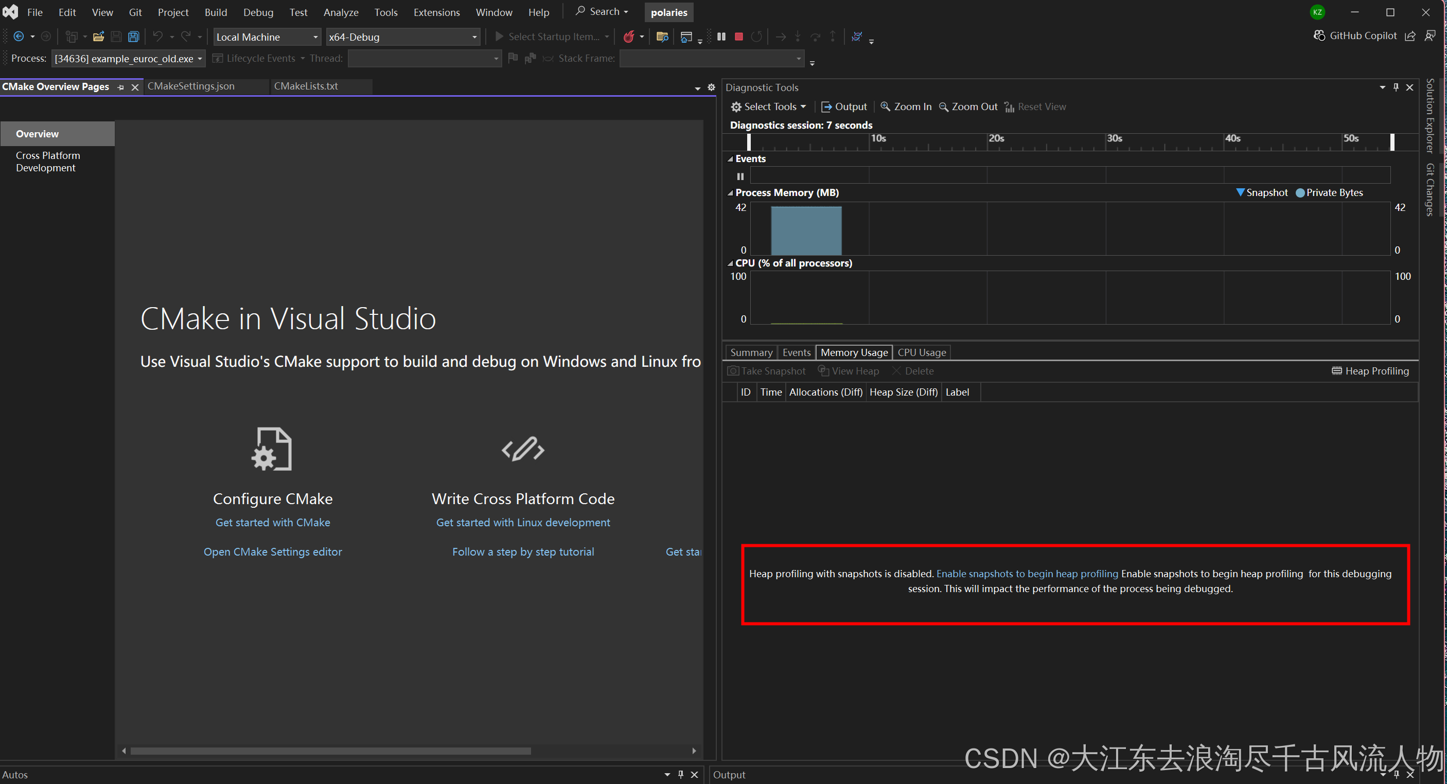Toggle pin on CMake Overview Pages tab

[x=121, y=87]
